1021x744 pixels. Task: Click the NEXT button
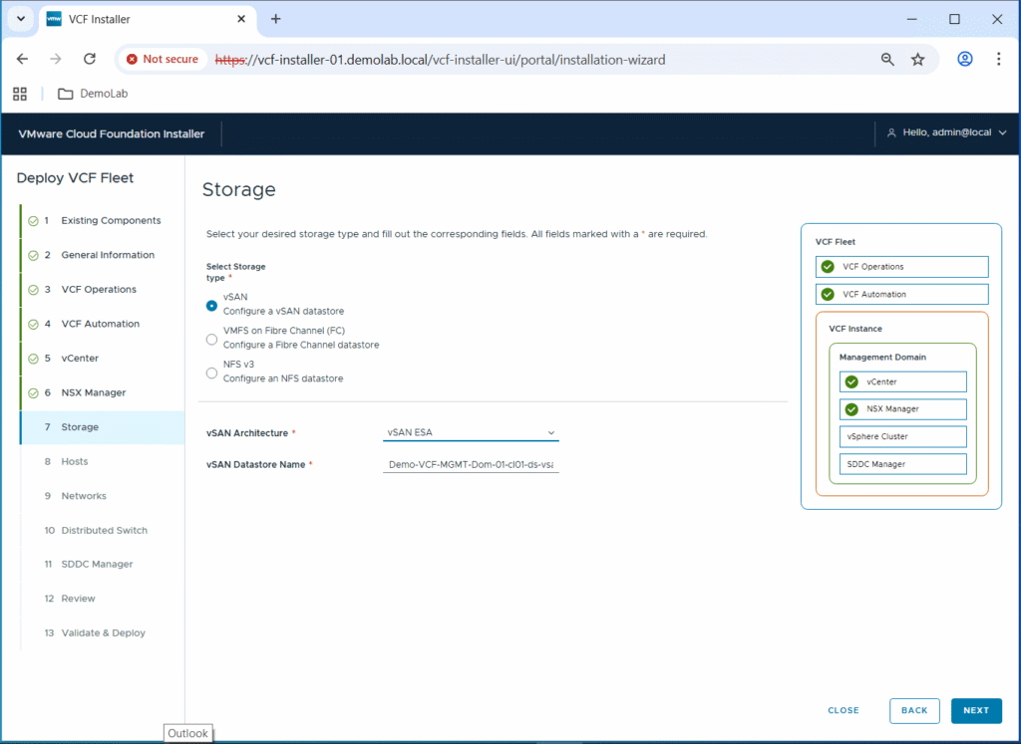click(975, 710)
